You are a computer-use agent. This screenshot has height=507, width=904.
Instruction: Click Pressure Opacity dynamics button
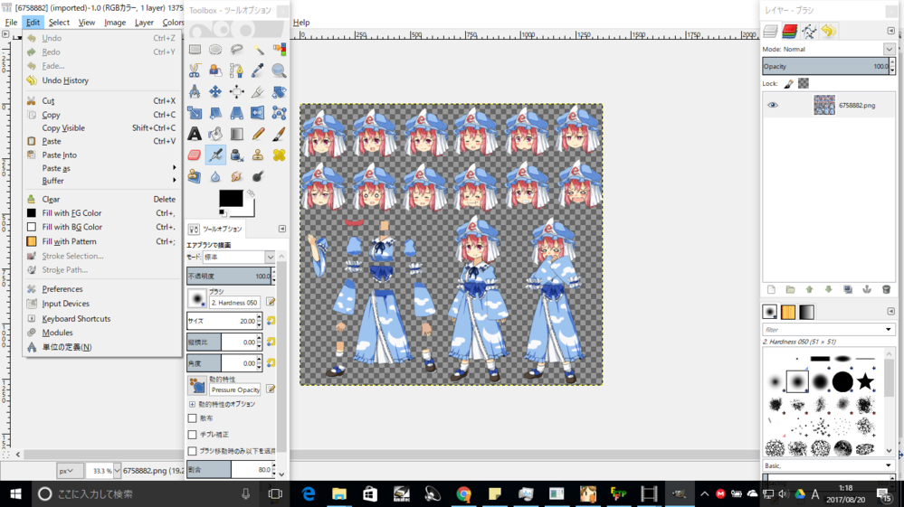(196, 386)
